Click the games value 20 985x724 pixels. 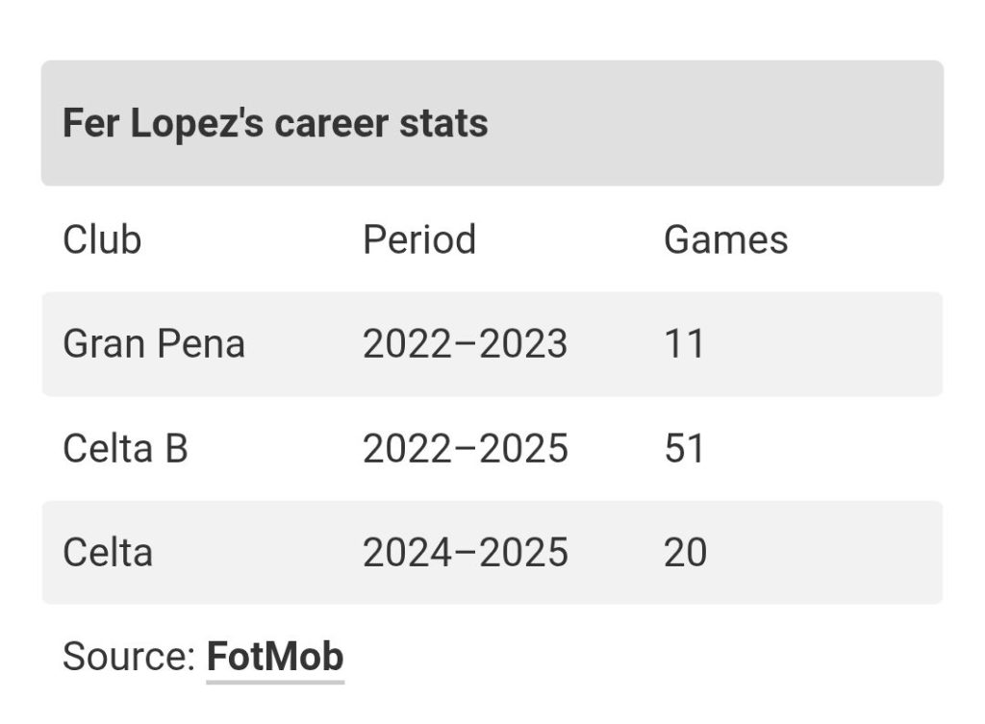685,553
